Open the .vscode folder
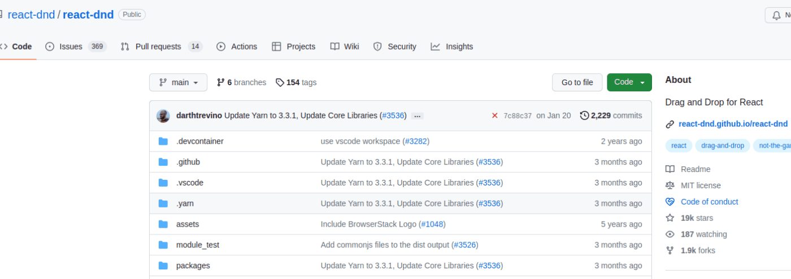 tap(190, 183)
